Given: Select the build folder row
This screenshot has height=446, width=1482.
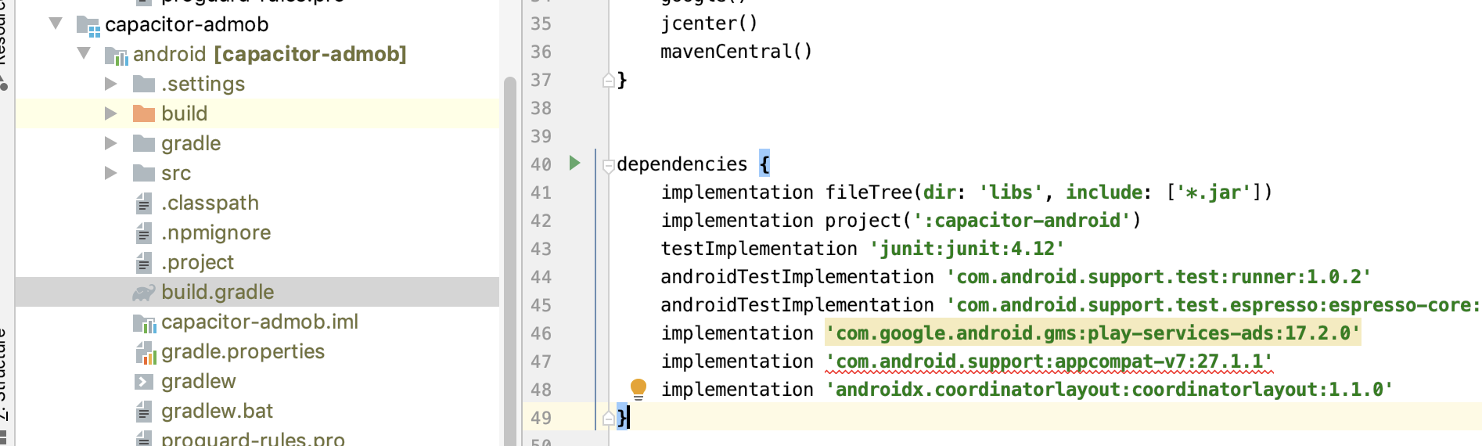Looking at the screenshot, I should pos(257,113).
